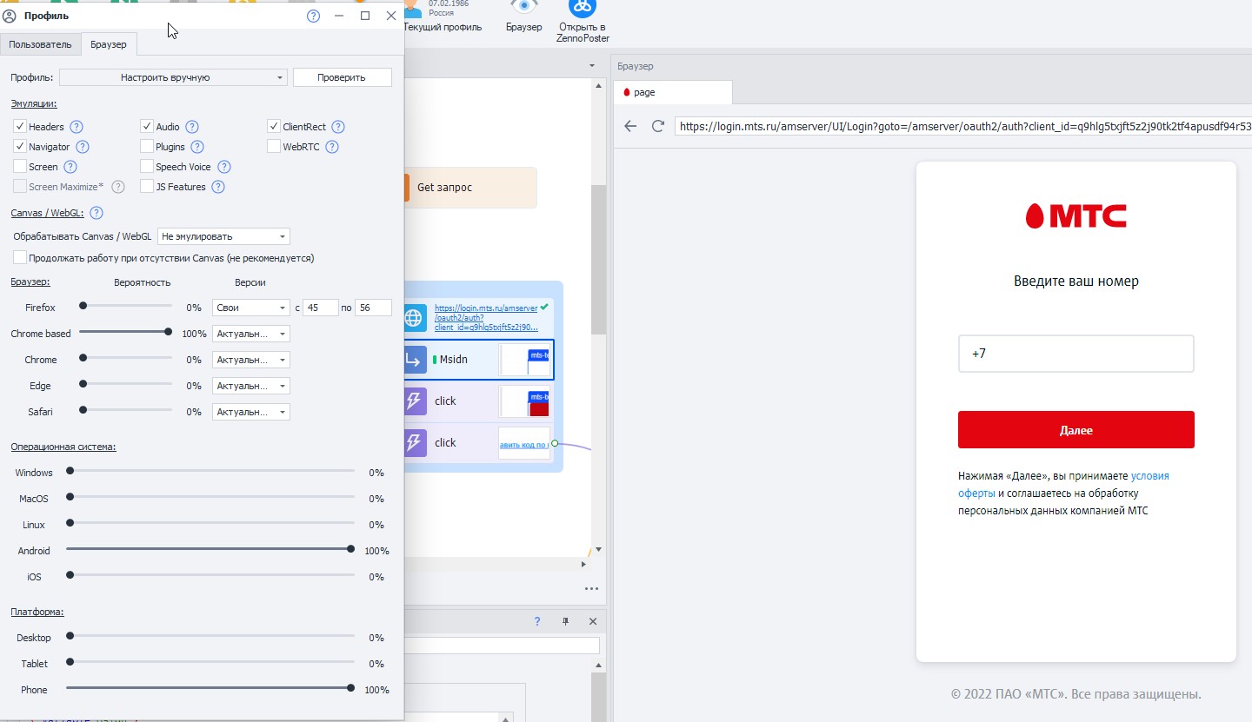
Task: Open help in the Профиль window title bar
Action: pos(314,16)
